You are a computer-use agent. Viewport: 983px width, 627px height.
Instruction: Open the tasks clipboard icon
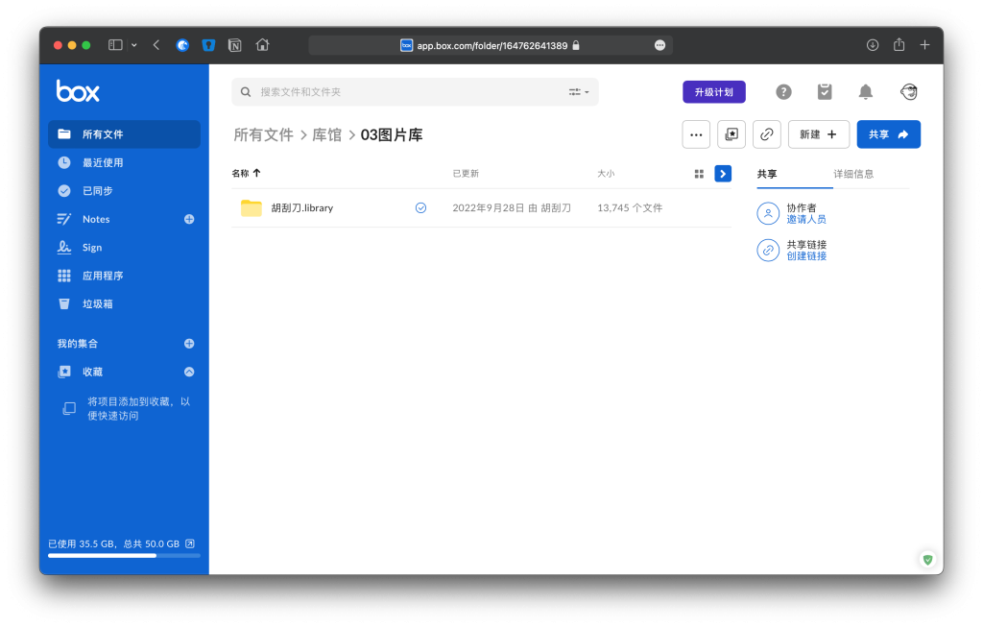[825, 92]
